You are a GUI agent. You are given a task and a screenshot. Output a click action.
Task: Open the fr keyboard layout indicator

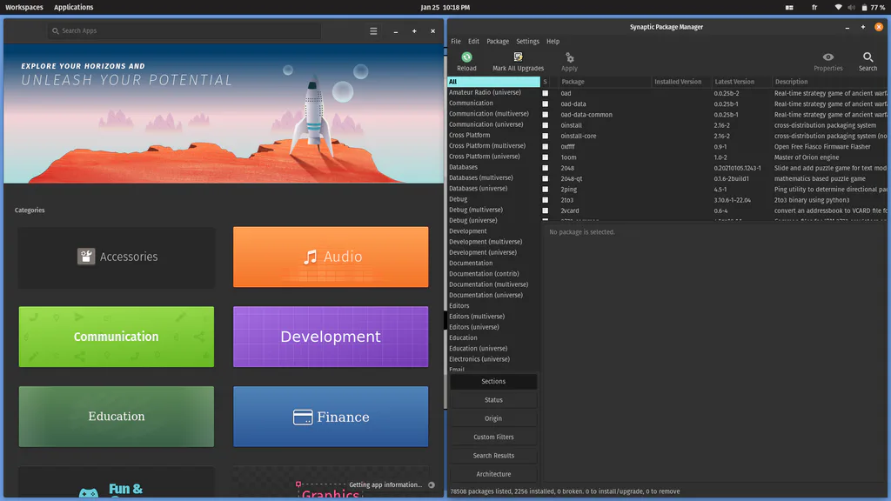coord(814,7)
